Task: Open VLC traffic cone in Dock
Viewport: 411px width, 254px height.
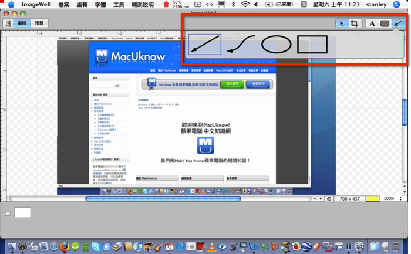Action: tap(212, 246)
